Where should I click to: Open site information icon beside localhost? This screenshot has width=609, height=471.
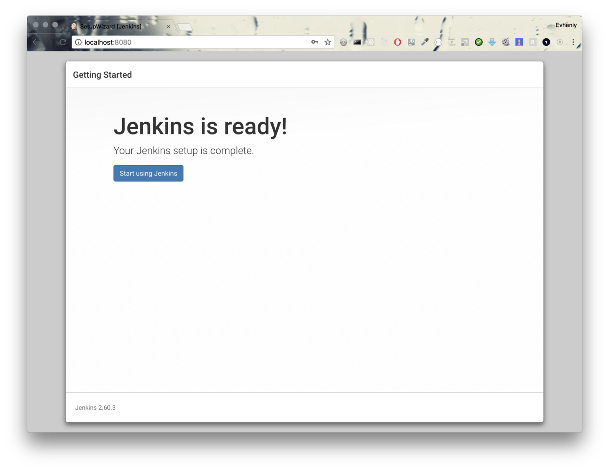(x=78, y=42)
